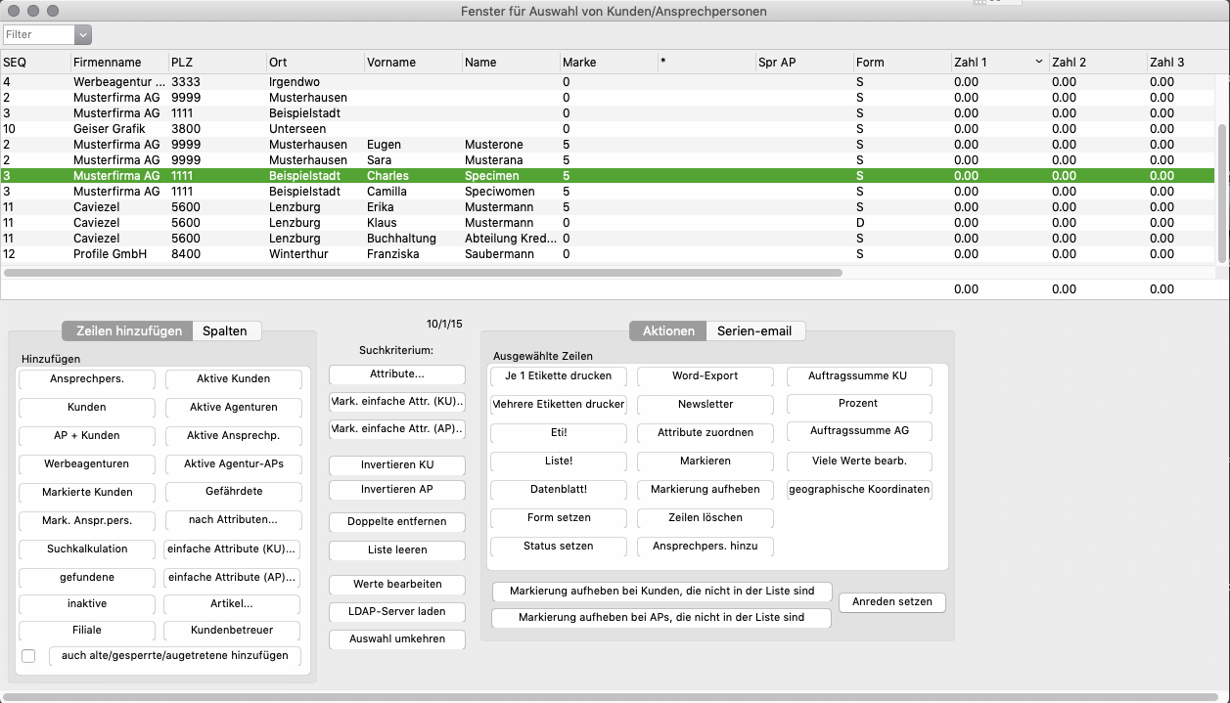Toggle checkbox beside 'auch alte/gesperrte' button
The image size is (1230, 703).
[x=28, y=656]
